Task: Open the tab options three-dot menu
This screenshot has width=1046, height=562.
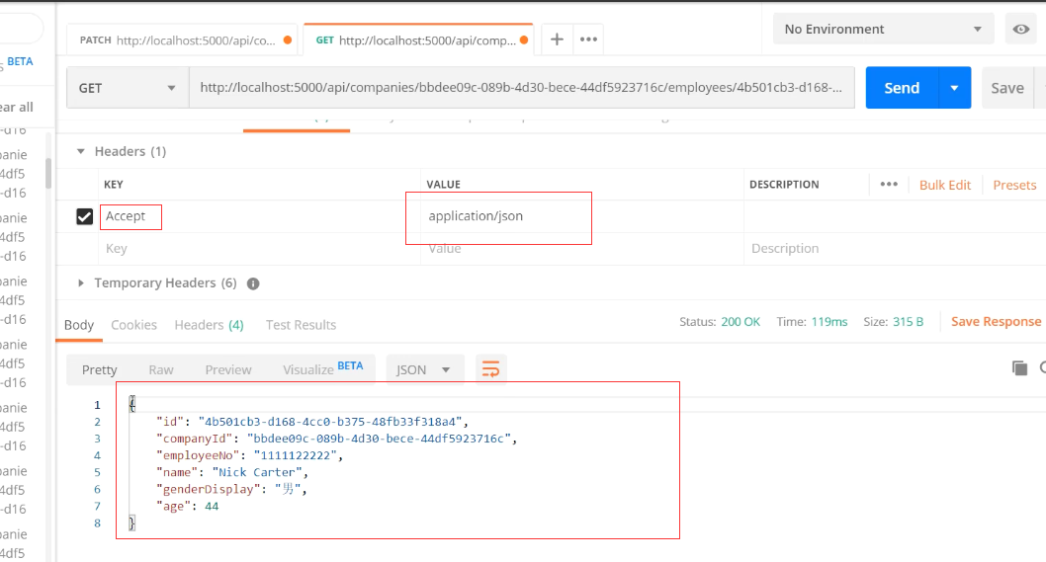Action: coord(588,40)
